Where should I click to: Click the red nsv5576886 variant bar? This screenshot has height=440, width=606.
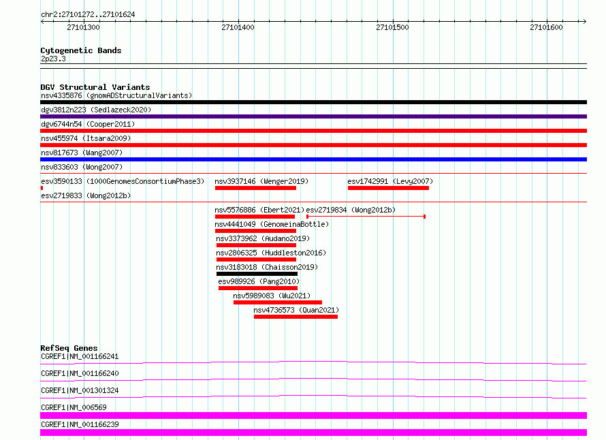click(255, 217)
